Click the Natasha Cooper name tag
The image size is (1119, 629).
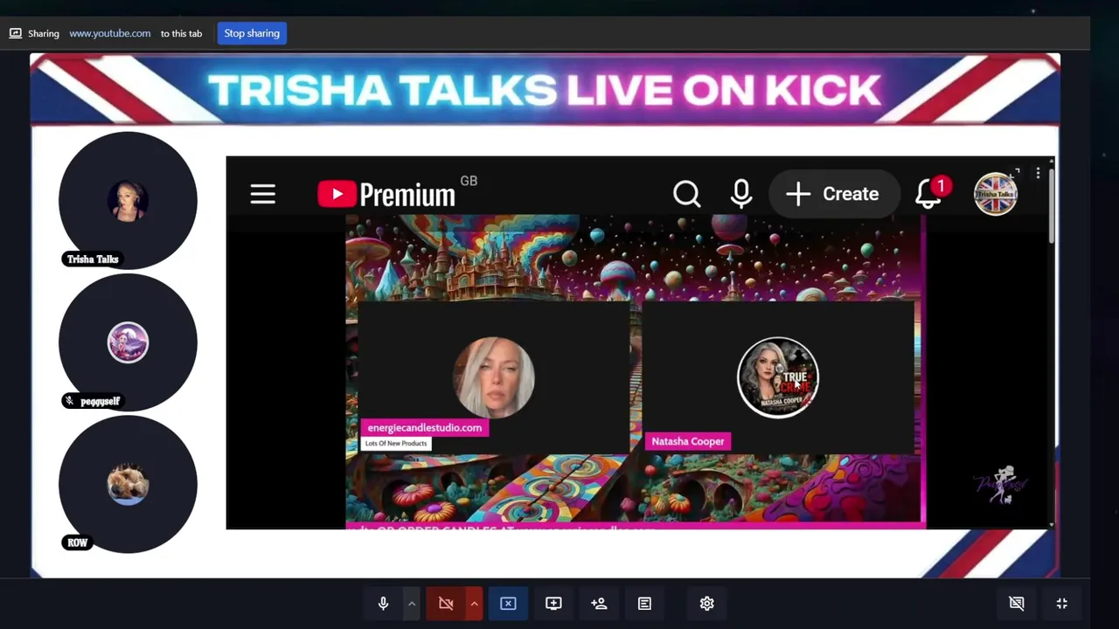(687, 441)
